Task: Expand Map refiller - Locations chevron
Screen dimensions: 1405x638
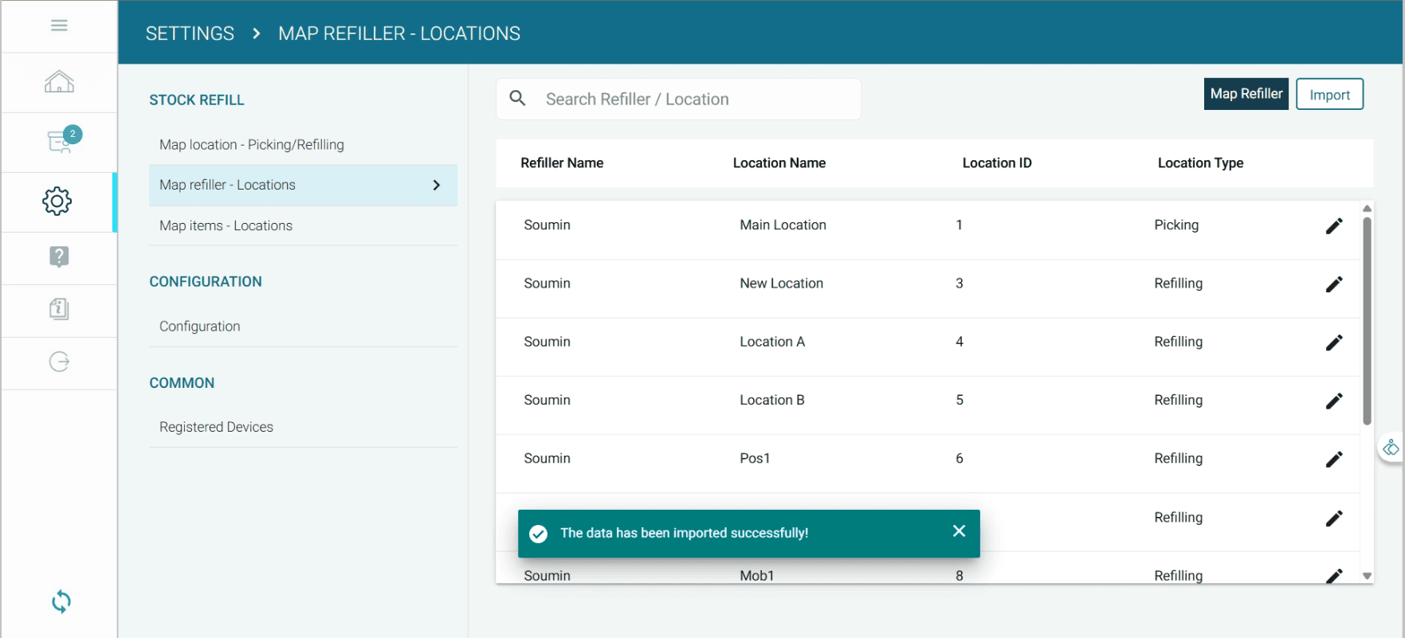Action: [x=436, y=185]
